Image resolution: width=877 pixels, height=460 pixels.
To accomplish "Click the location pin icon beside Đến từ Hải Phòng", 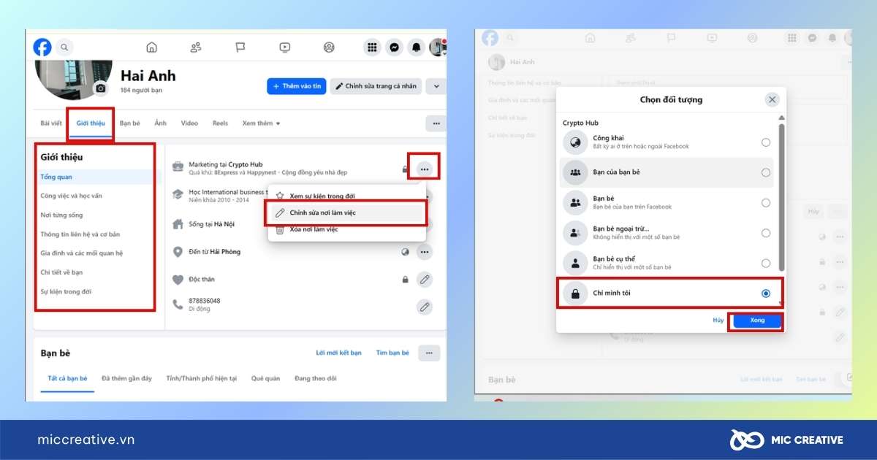I will tap(178, 252).
